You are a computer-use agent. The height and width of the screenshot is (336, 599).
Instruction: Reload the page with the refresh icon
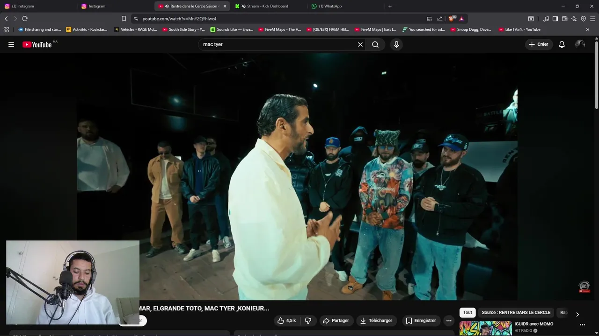(25, 19)
